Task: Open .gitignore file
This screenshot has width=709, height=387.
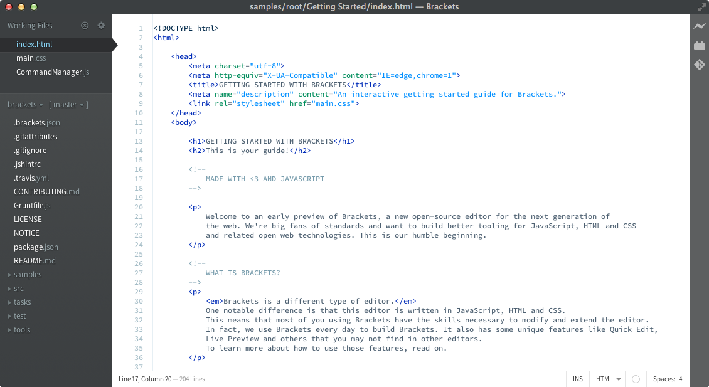Action: (30, 150)
